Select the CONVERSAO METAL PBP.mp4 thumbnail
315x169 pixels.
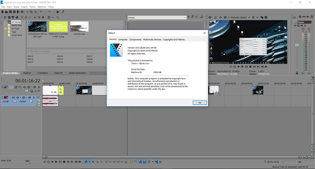[x=37, y=27]
